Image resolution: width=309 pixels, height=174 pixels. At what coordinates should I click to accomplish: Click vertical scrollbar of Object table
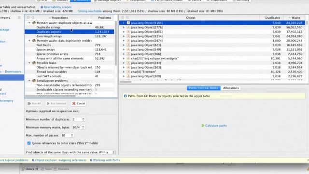[307, 23]
